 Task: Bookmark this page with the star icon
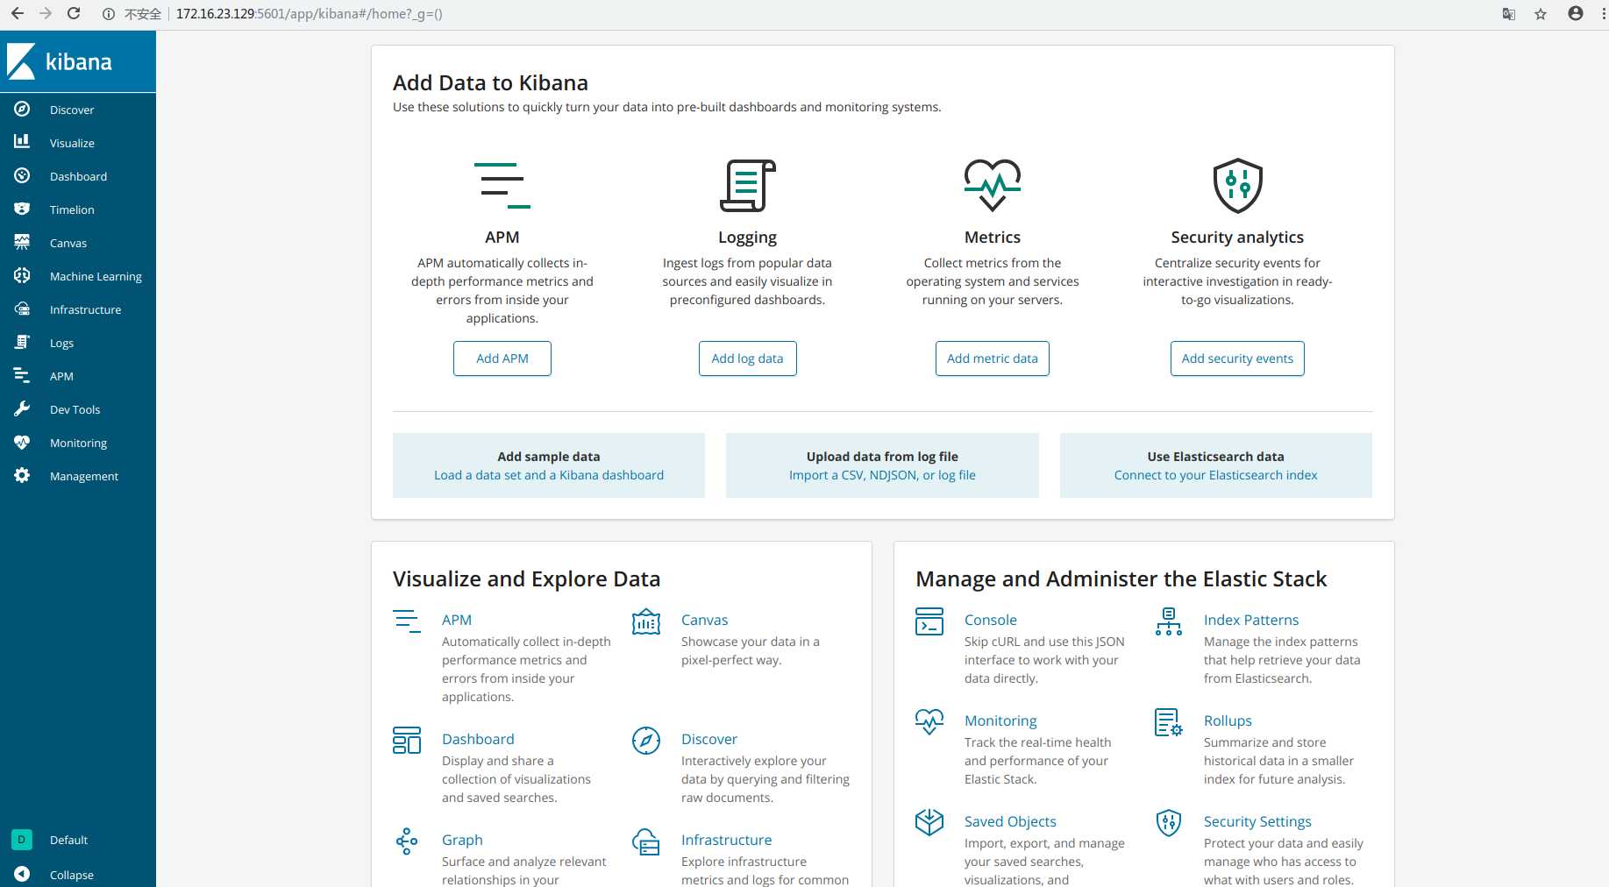(x=1541, y=14)
